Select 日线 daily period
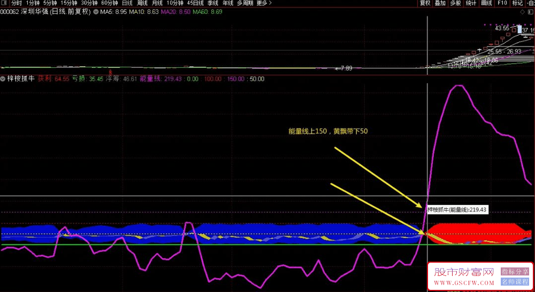 (x=127, y=3)
